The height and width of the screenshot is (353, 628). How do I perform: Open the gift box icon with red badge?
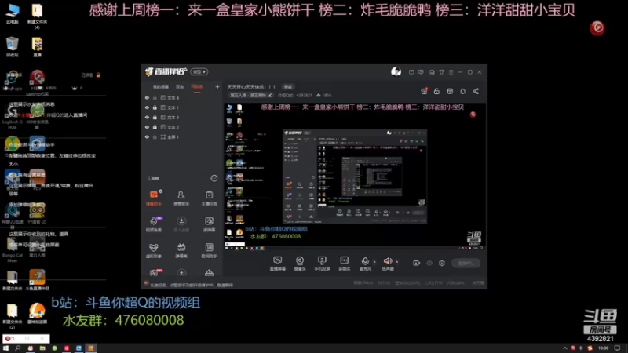pyautogui.click(x=424, y=91)
